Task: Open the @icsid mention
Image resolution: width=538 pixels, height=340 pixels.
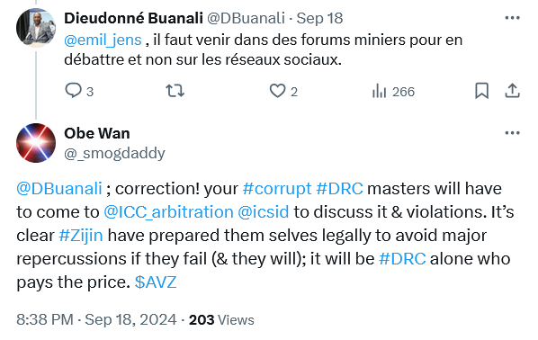Action: (264, 212)
